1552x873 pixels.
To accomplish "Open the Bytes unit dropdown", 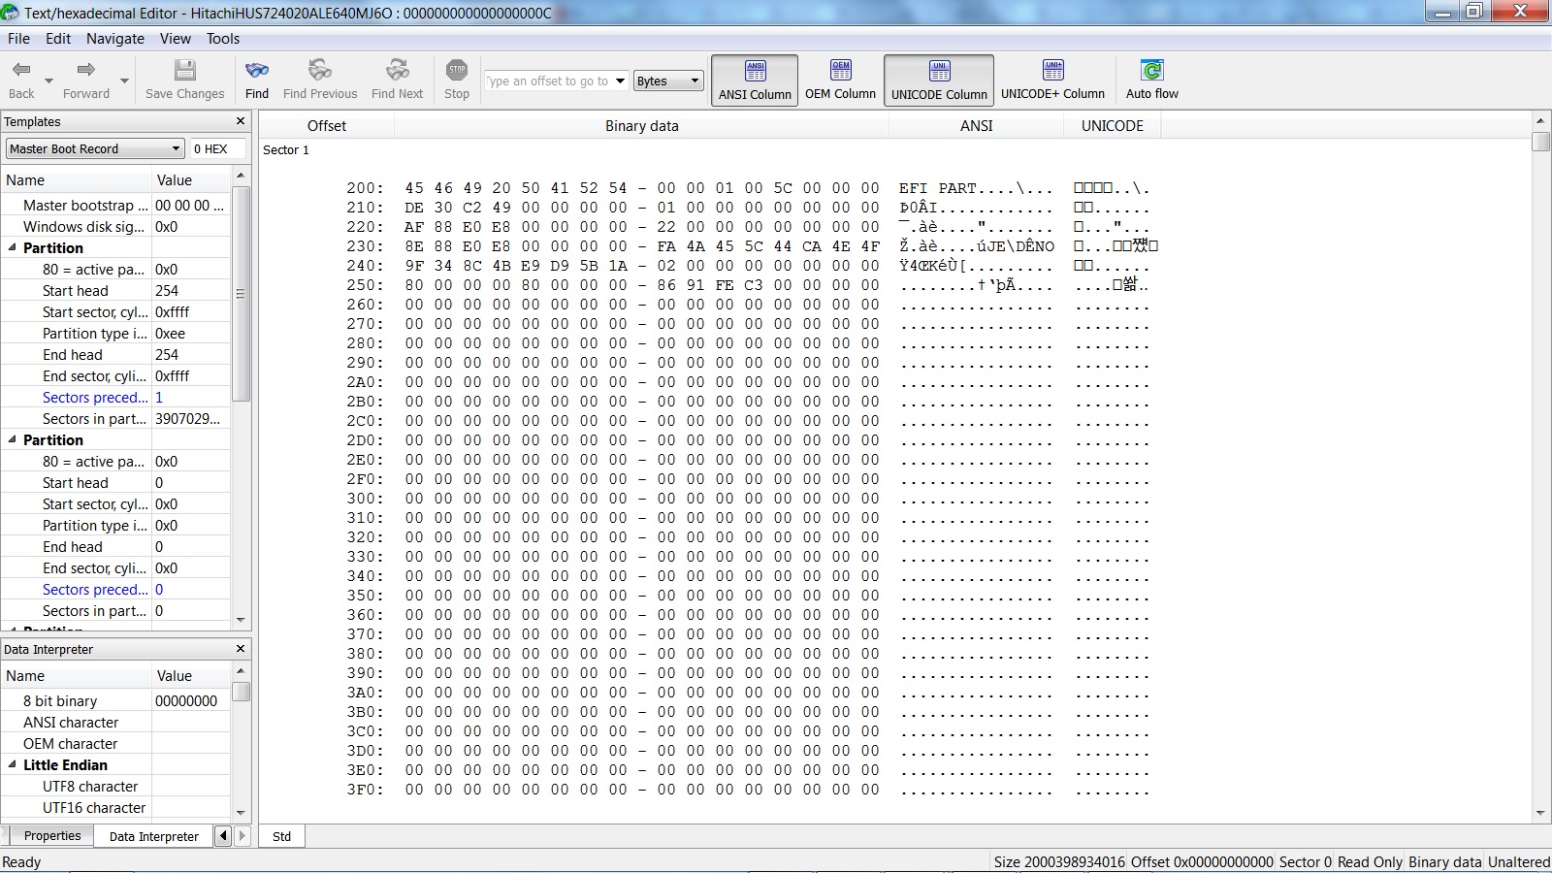I will tap(668, 81).
